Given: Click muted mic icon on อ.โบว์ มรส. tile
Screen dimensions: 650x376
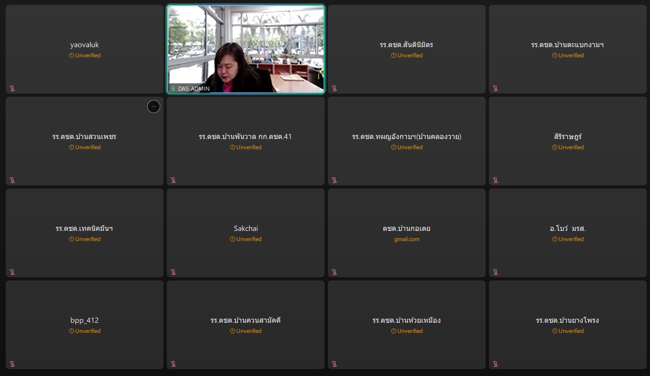Looking at the screenshot, I should pos(495,272).
